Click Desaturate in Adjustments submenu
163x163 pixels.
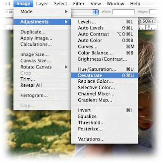105,75
